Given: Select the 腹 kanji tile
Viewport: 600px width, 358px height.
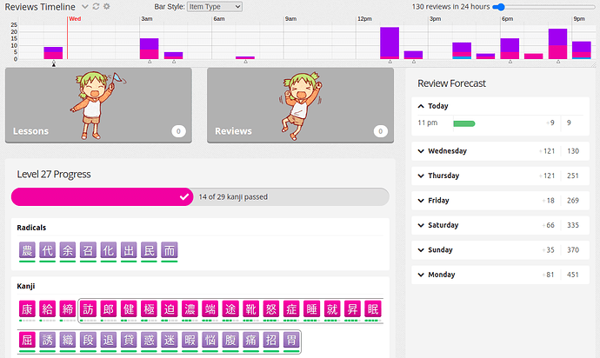Looking at the screenshot, I should 230,340.
